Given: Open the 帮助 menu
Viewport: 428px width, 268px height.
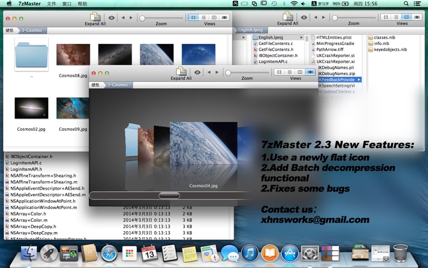Looking at the screenshot, I should coord(82,4).
